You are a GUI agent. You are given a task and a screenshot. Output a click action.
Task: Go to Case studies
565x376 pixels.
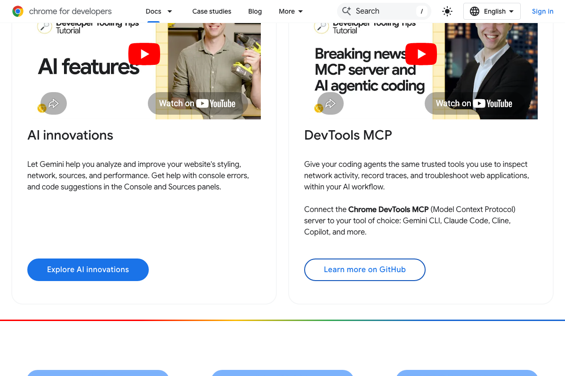pyautogui.click(x=212, y=11)
